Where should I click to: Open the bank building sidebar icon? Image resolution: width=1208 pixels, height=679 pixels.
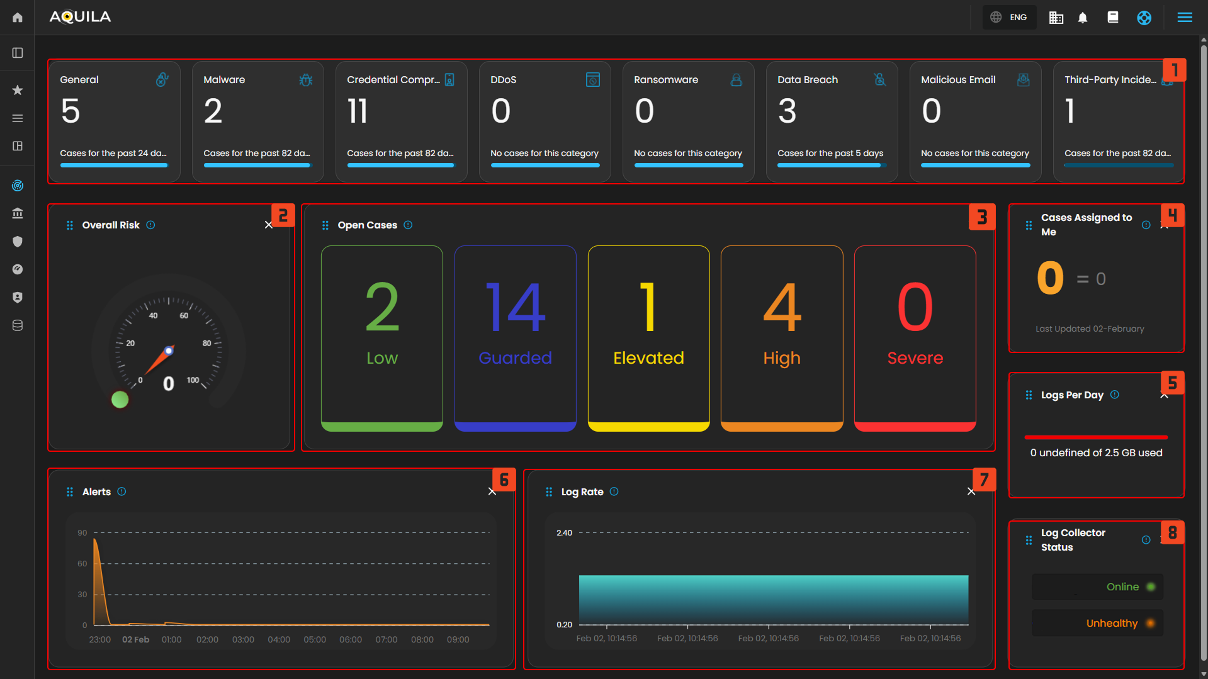(18, 213)
